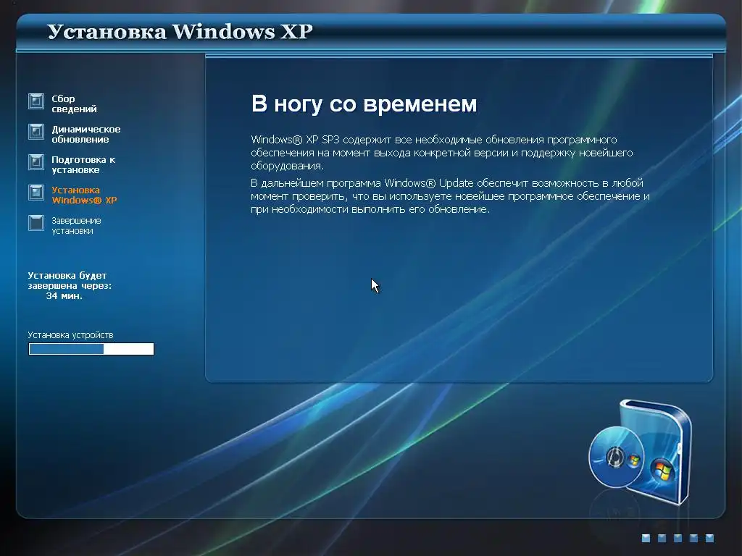Click the step icon beside orange Установка Windows XP
Image resolution: width=742 pixels, height=556 pixels.
click(36, 193)
